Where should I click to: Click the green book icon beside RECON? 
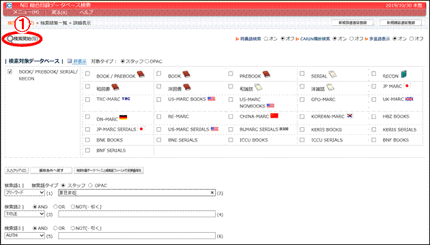[403, 74]
